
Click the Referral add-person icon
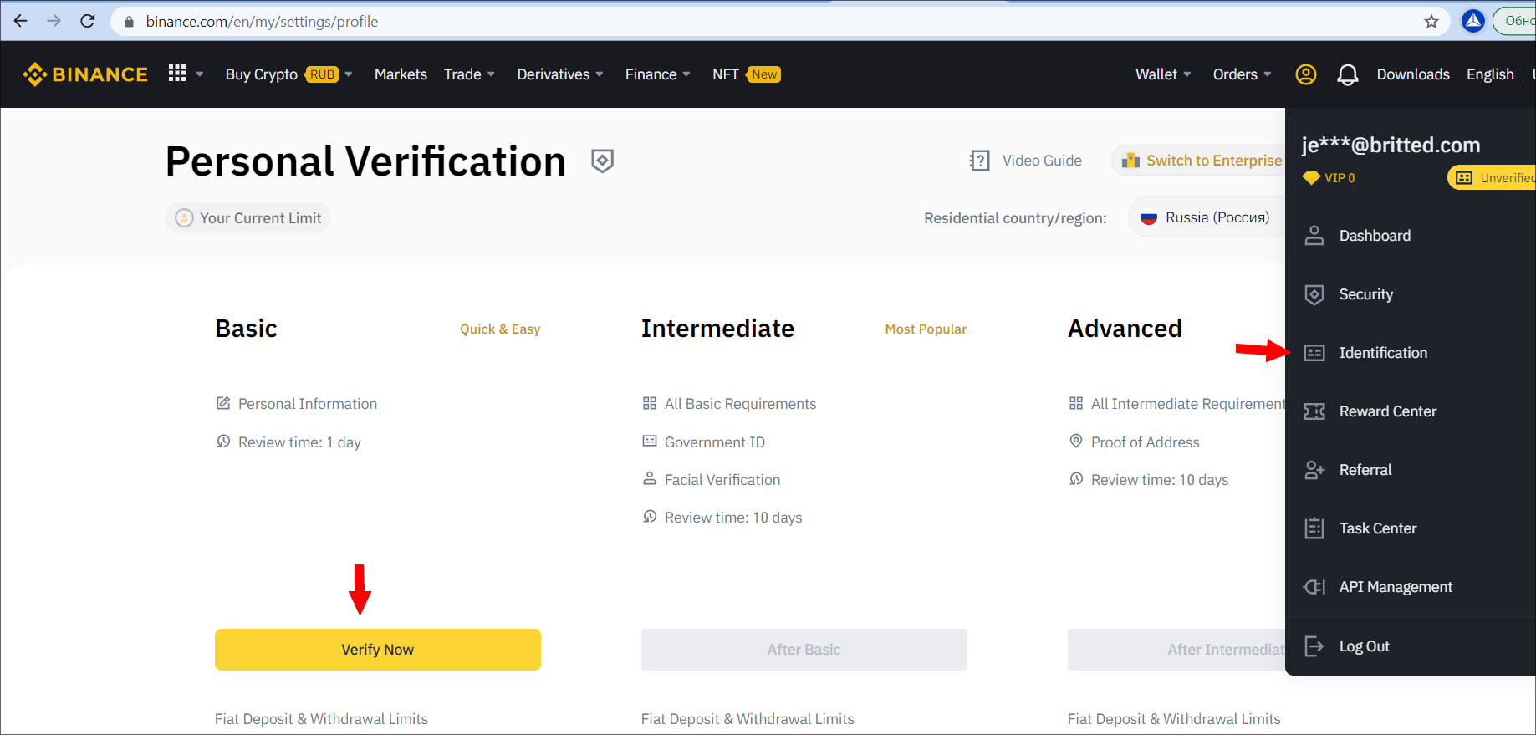pos(1314,470)
